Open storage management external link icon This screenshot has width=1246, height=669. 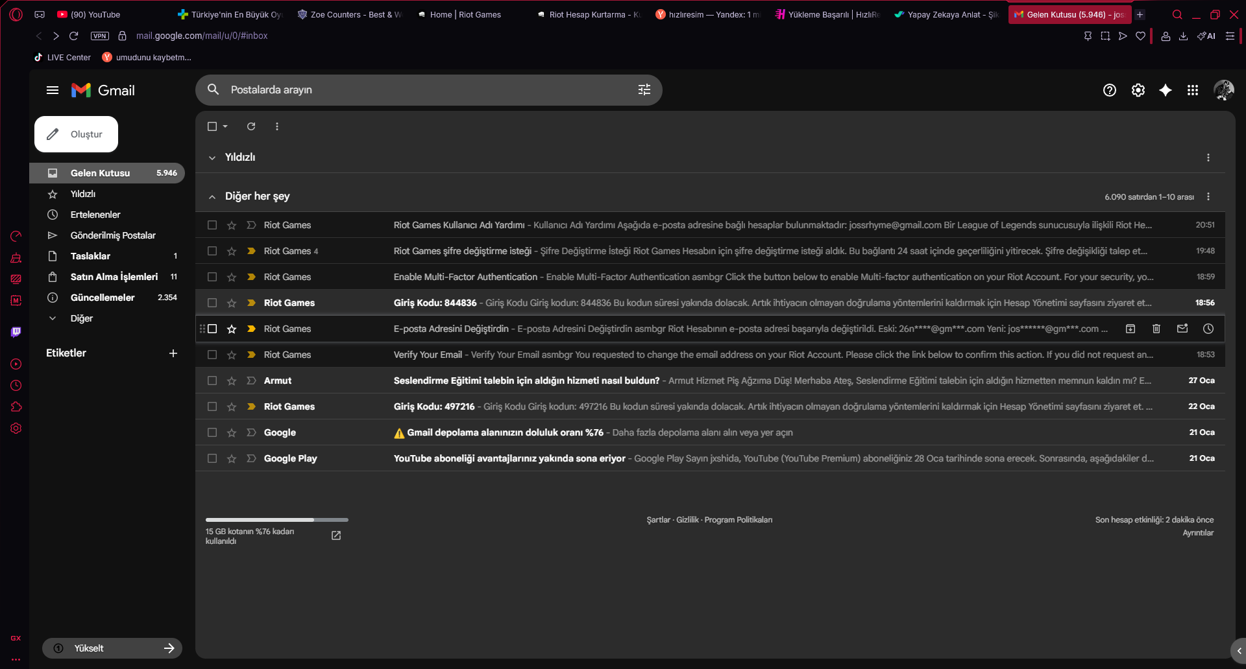coord(336,535)
